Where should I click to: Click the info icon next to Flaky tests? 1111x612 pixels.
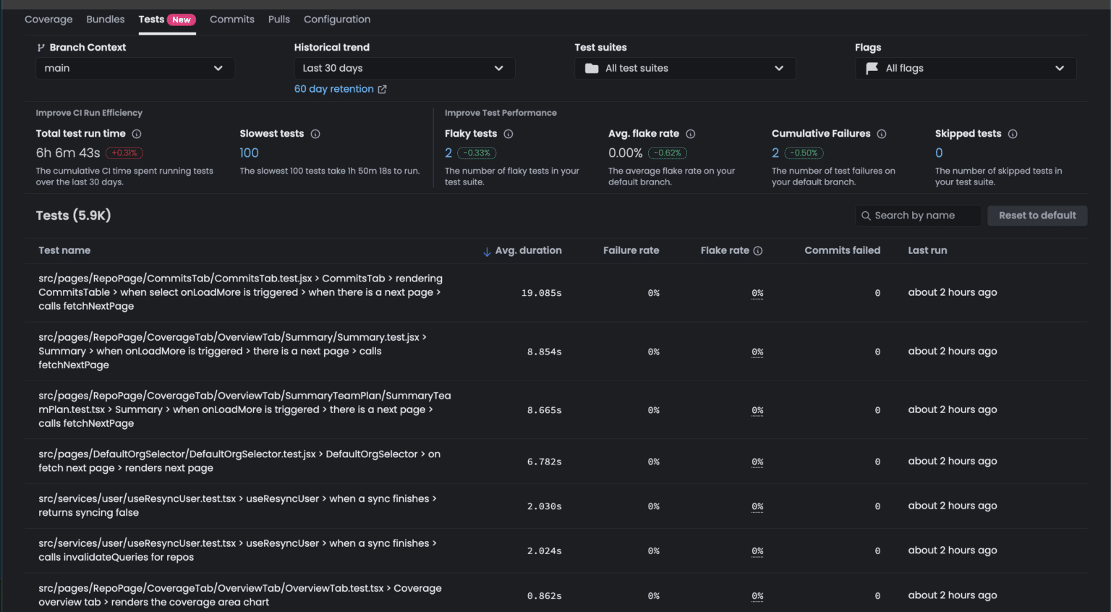pyautogui.click(x=508, y=134)
